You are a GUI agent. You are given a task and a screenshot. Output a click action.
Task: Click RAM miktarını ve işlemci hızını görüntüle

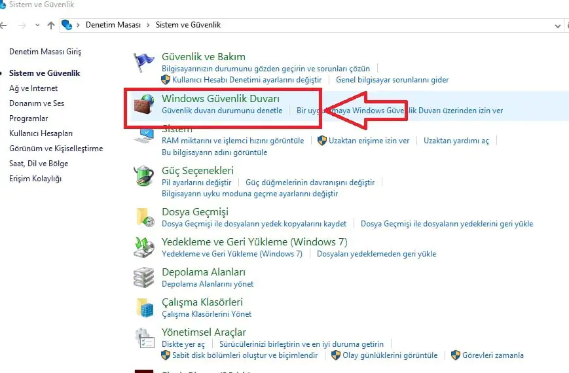(x=233, y=141)
